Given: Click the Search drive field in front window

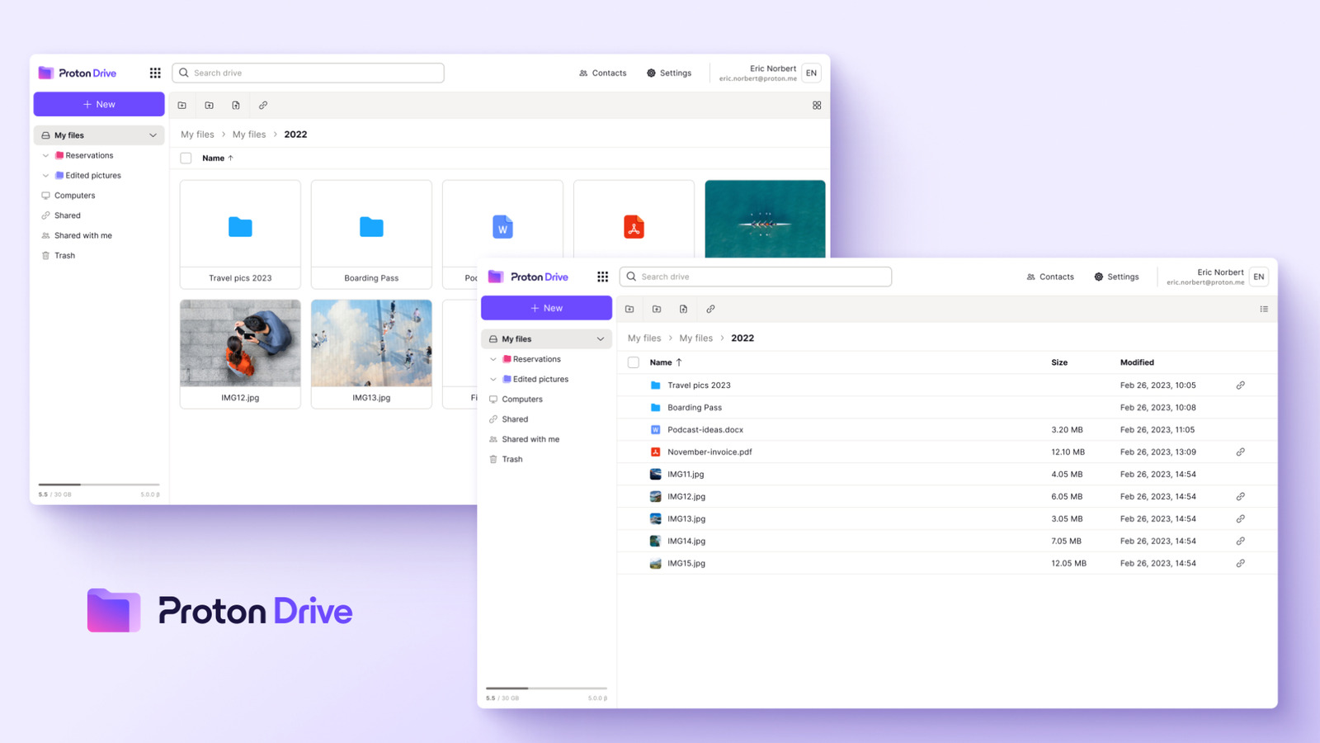Looking at the screenshot, I should tap(756, 277).
